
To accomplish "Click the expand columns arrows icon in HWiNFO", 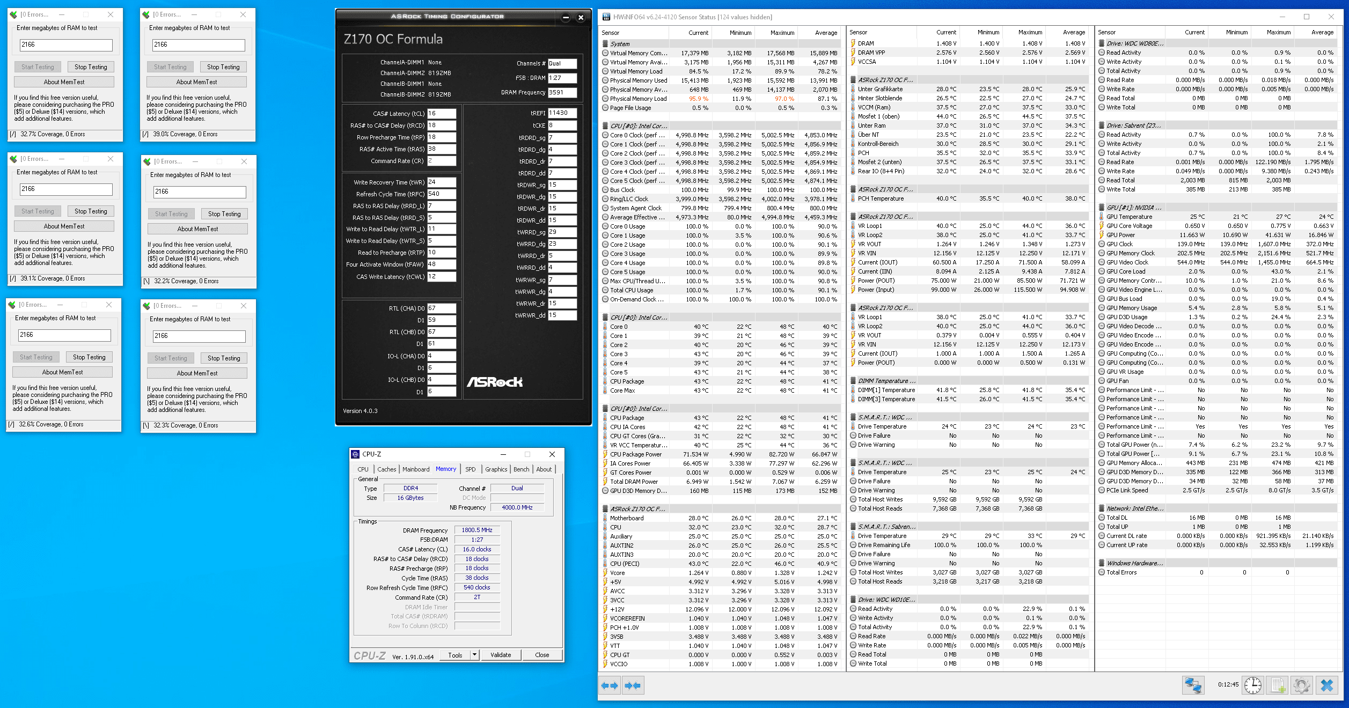I will click(610, 685).
